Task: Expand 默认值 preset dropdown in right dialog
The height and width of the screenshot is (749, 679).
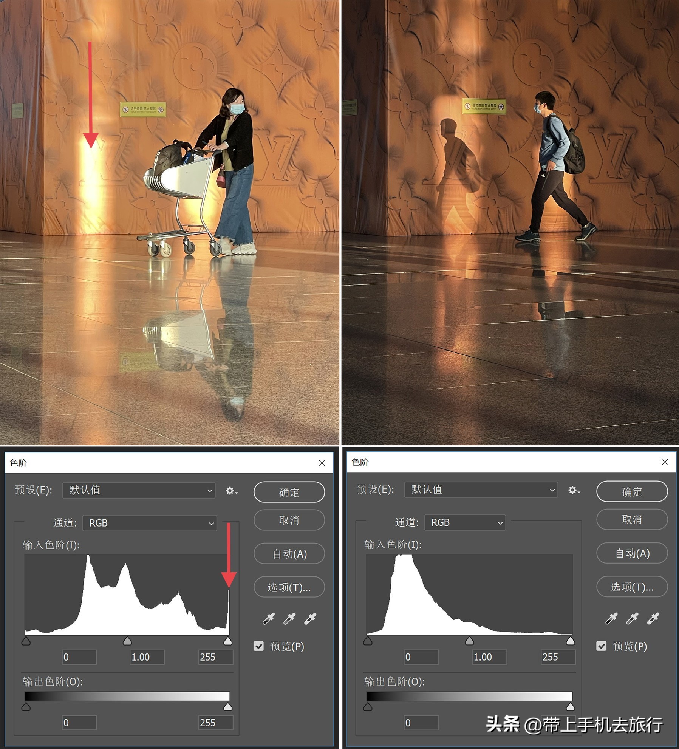Action: click(x=481, y=490)
